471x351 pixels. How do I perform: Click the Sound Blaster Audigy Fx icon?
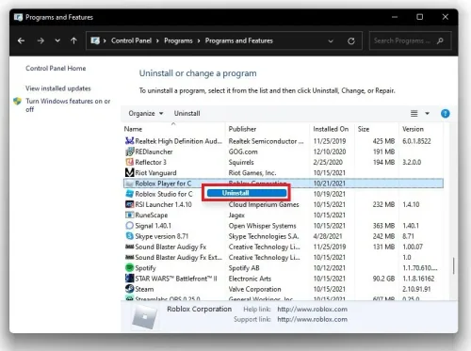[129, 247]
